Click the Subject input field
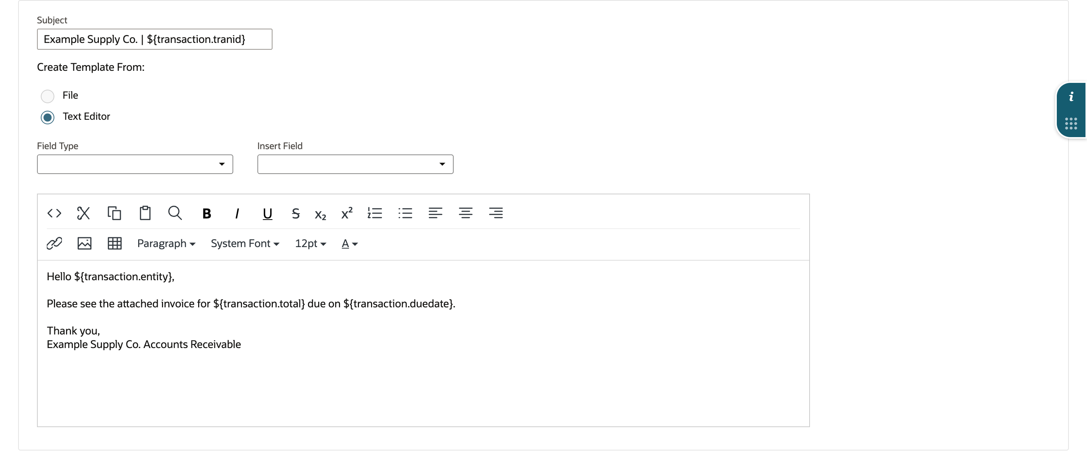The height and width of the screenshot is (452, 1087). 154,39
